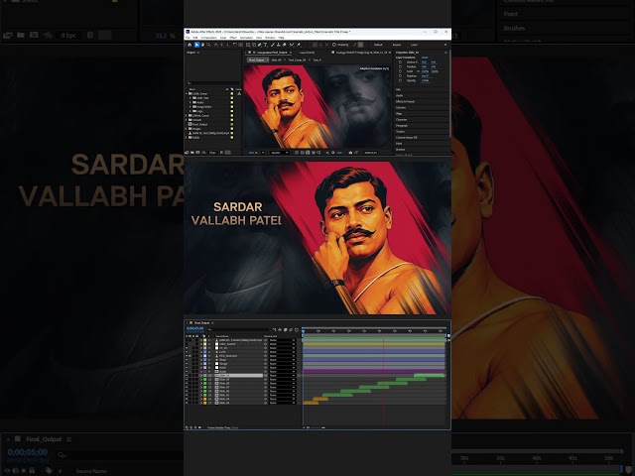Viewport: 635px width, 476px height.
Task: Expand the Slide_10 layer properties
Action: coord(201,376)
